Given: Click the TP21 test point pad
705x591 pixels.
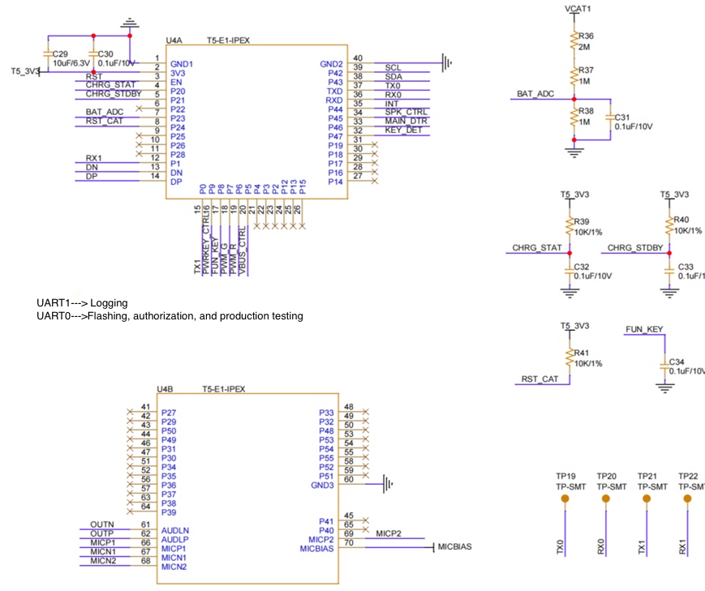Looking at the screenshot, I should (647, 500).
